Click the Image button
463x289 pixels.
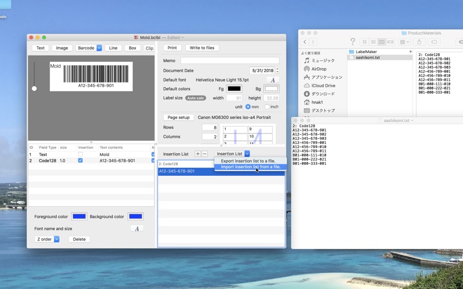(x=62, y=48)
